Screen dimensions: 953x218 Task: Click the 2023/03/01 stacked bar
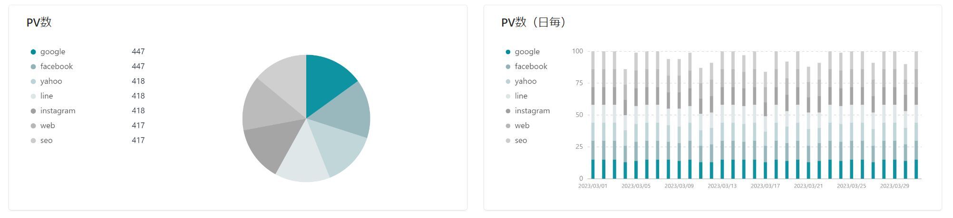[593, 118]
